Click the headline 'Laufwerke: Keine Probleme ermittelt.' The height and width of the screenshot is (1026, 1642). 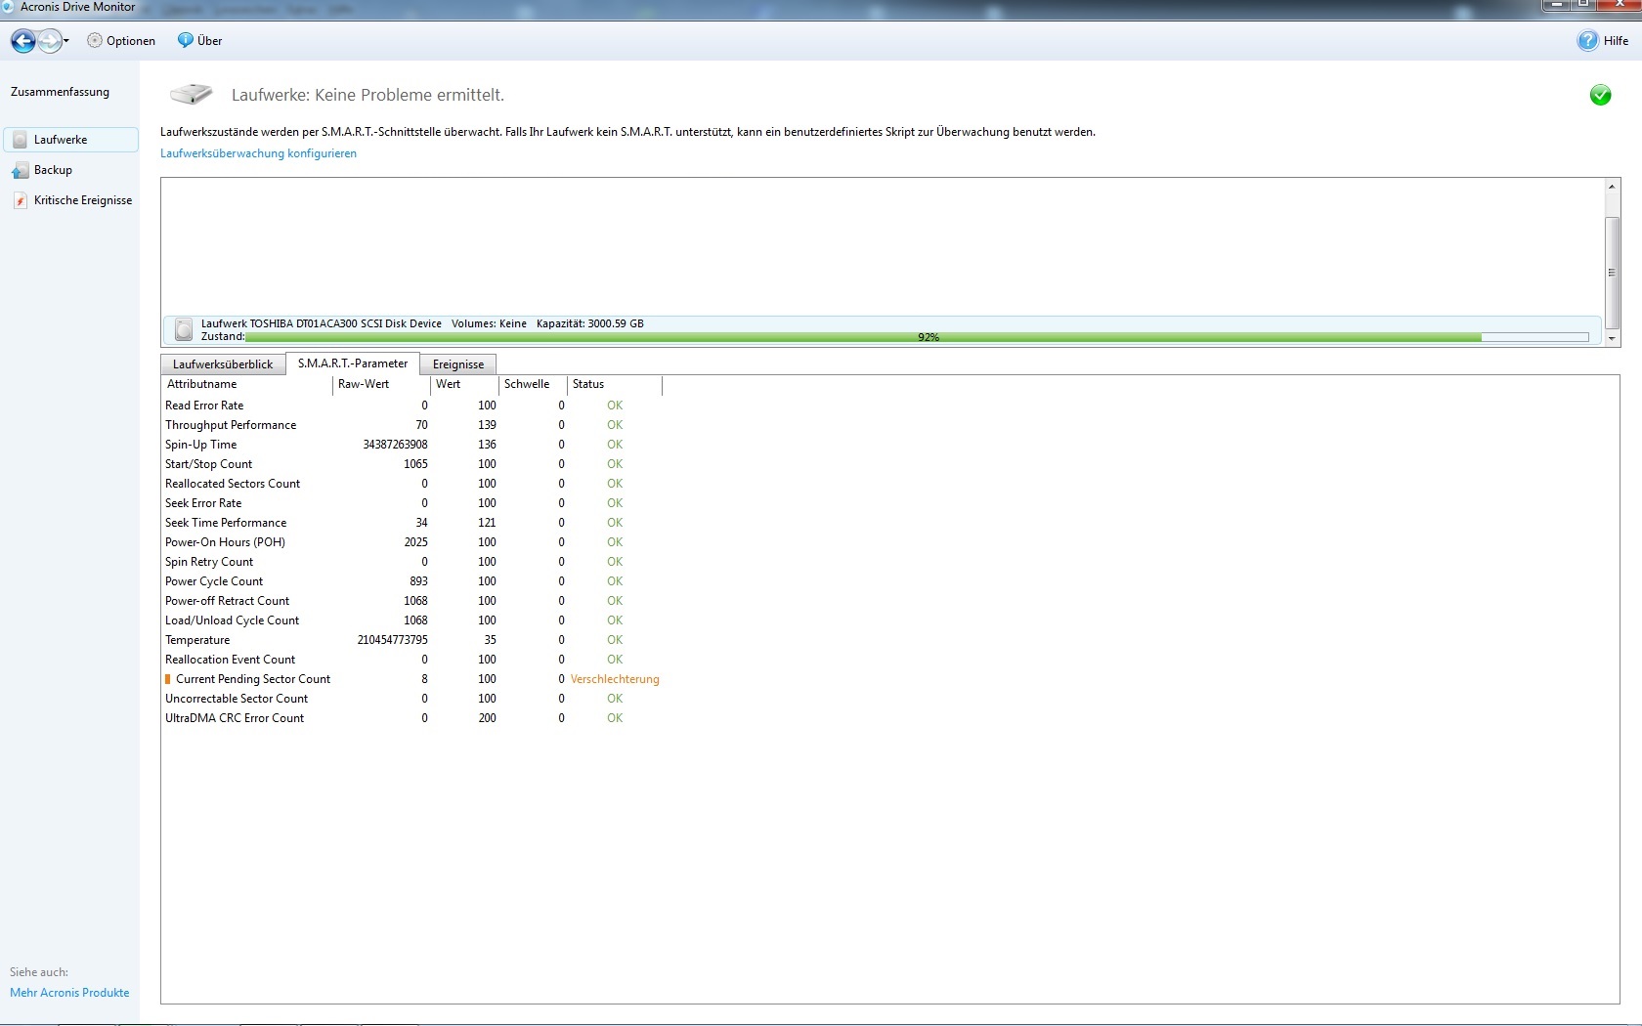367,95
